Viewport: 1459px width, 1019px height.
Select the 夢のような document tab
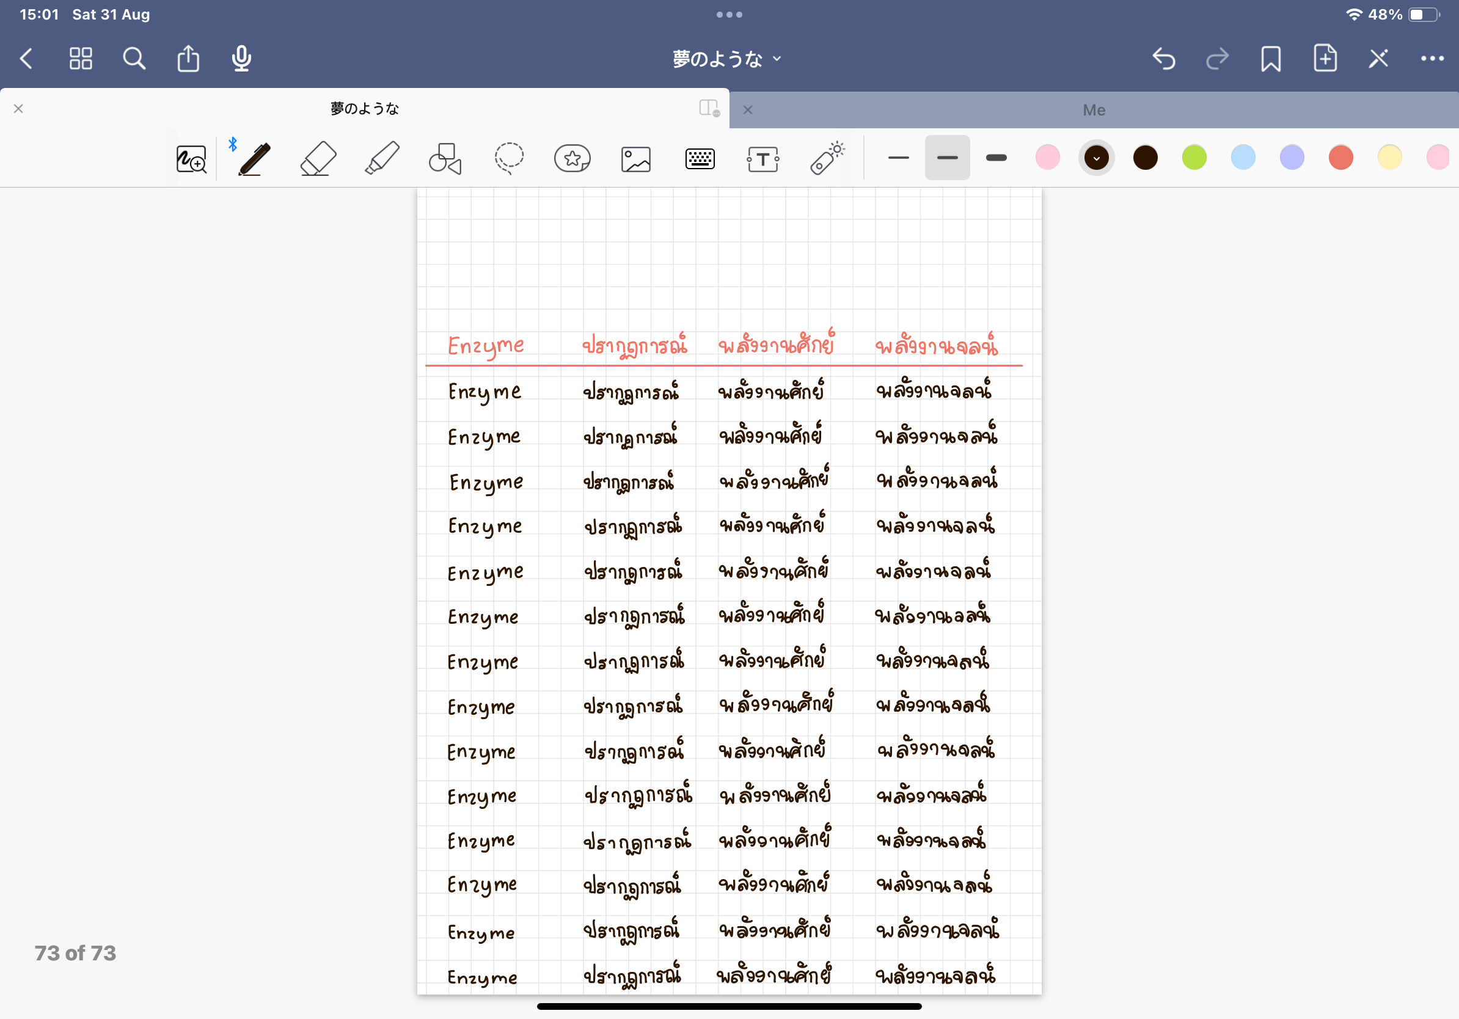pyautogui.click(x=364, y=109)
